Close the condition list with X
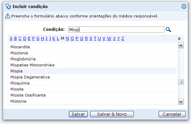 tap(179, 39)
